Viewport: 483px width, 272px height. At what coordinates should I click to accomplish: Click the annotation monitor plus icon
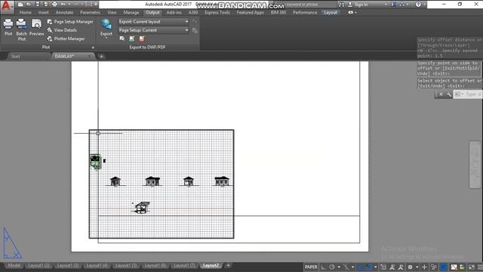(x=424, y=267)
